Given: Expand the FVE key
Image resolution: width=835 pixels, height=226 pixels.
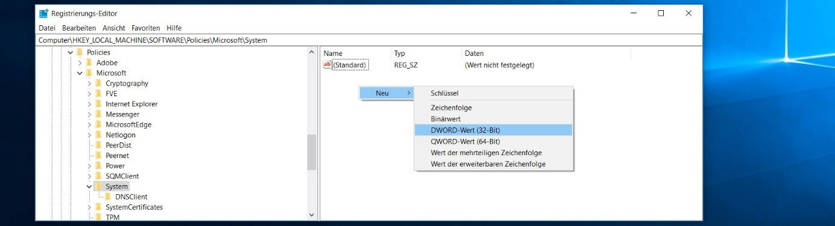Looking at the screenshot, I should [89, 94].
